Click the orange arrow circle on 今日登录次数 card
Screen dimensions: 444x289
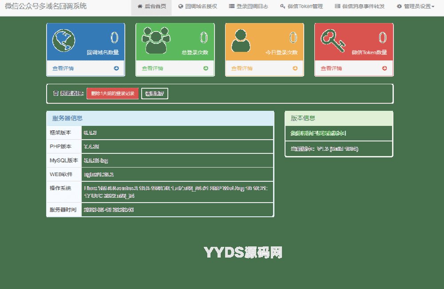pos(295,68)
